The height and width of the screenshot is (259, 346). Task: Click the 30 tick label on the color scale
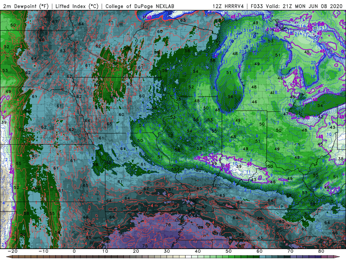tap(167, 251)
